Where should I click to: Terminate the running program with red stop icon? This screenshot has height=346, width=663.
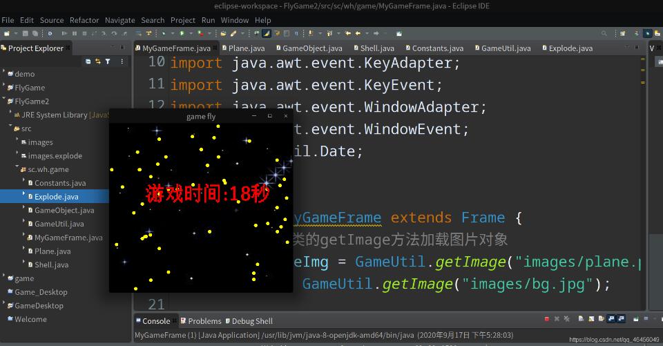[x=546, y=319]
